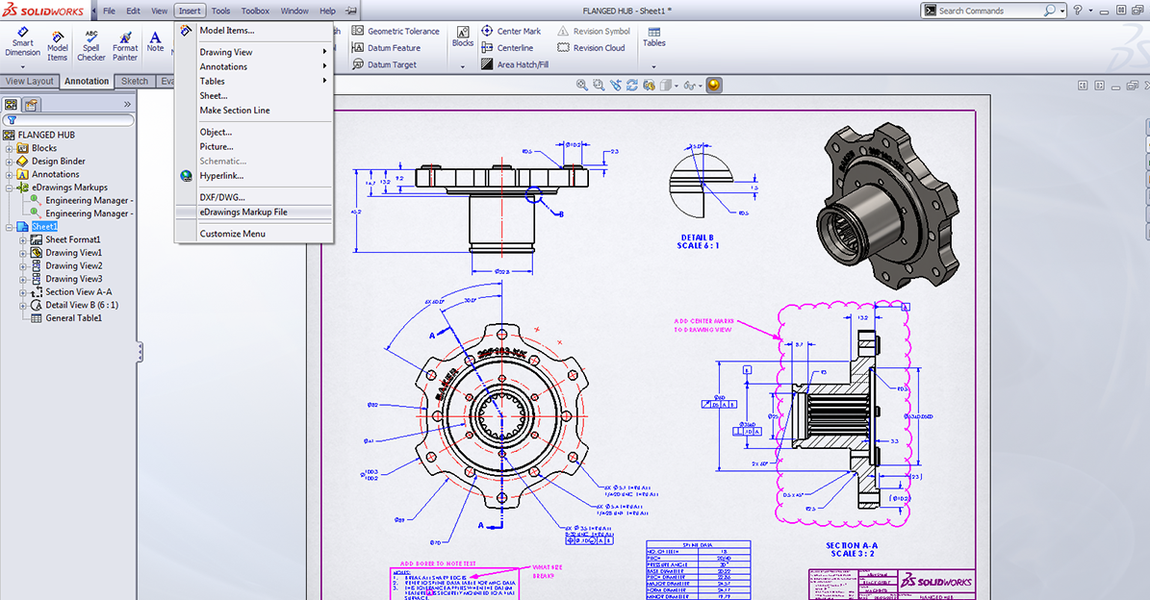Image resolution: width=1150 pixels, height=600 pixels.
Task: Switch to the View Layout tab
Action: coord(30,82)
